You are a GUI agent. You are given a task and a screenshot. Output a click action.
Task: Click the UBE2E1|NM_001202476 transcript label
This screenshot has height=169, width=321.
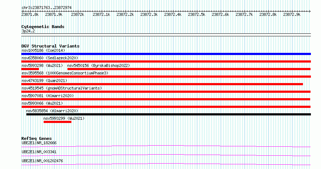click(x=42, y=161)
